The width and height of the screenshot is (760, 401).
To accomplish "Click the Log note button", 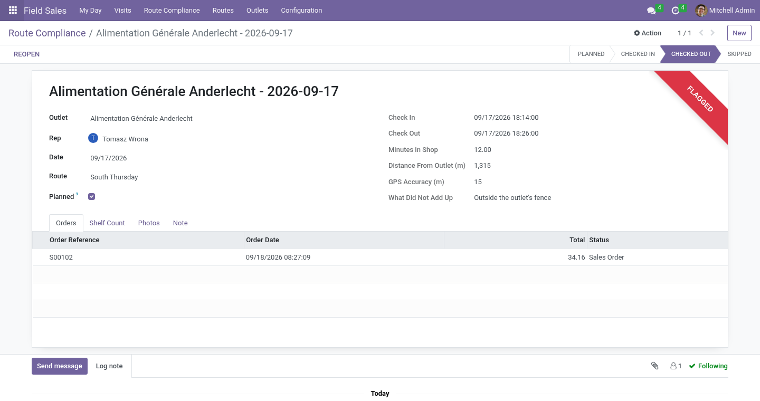I will point(109,366).
